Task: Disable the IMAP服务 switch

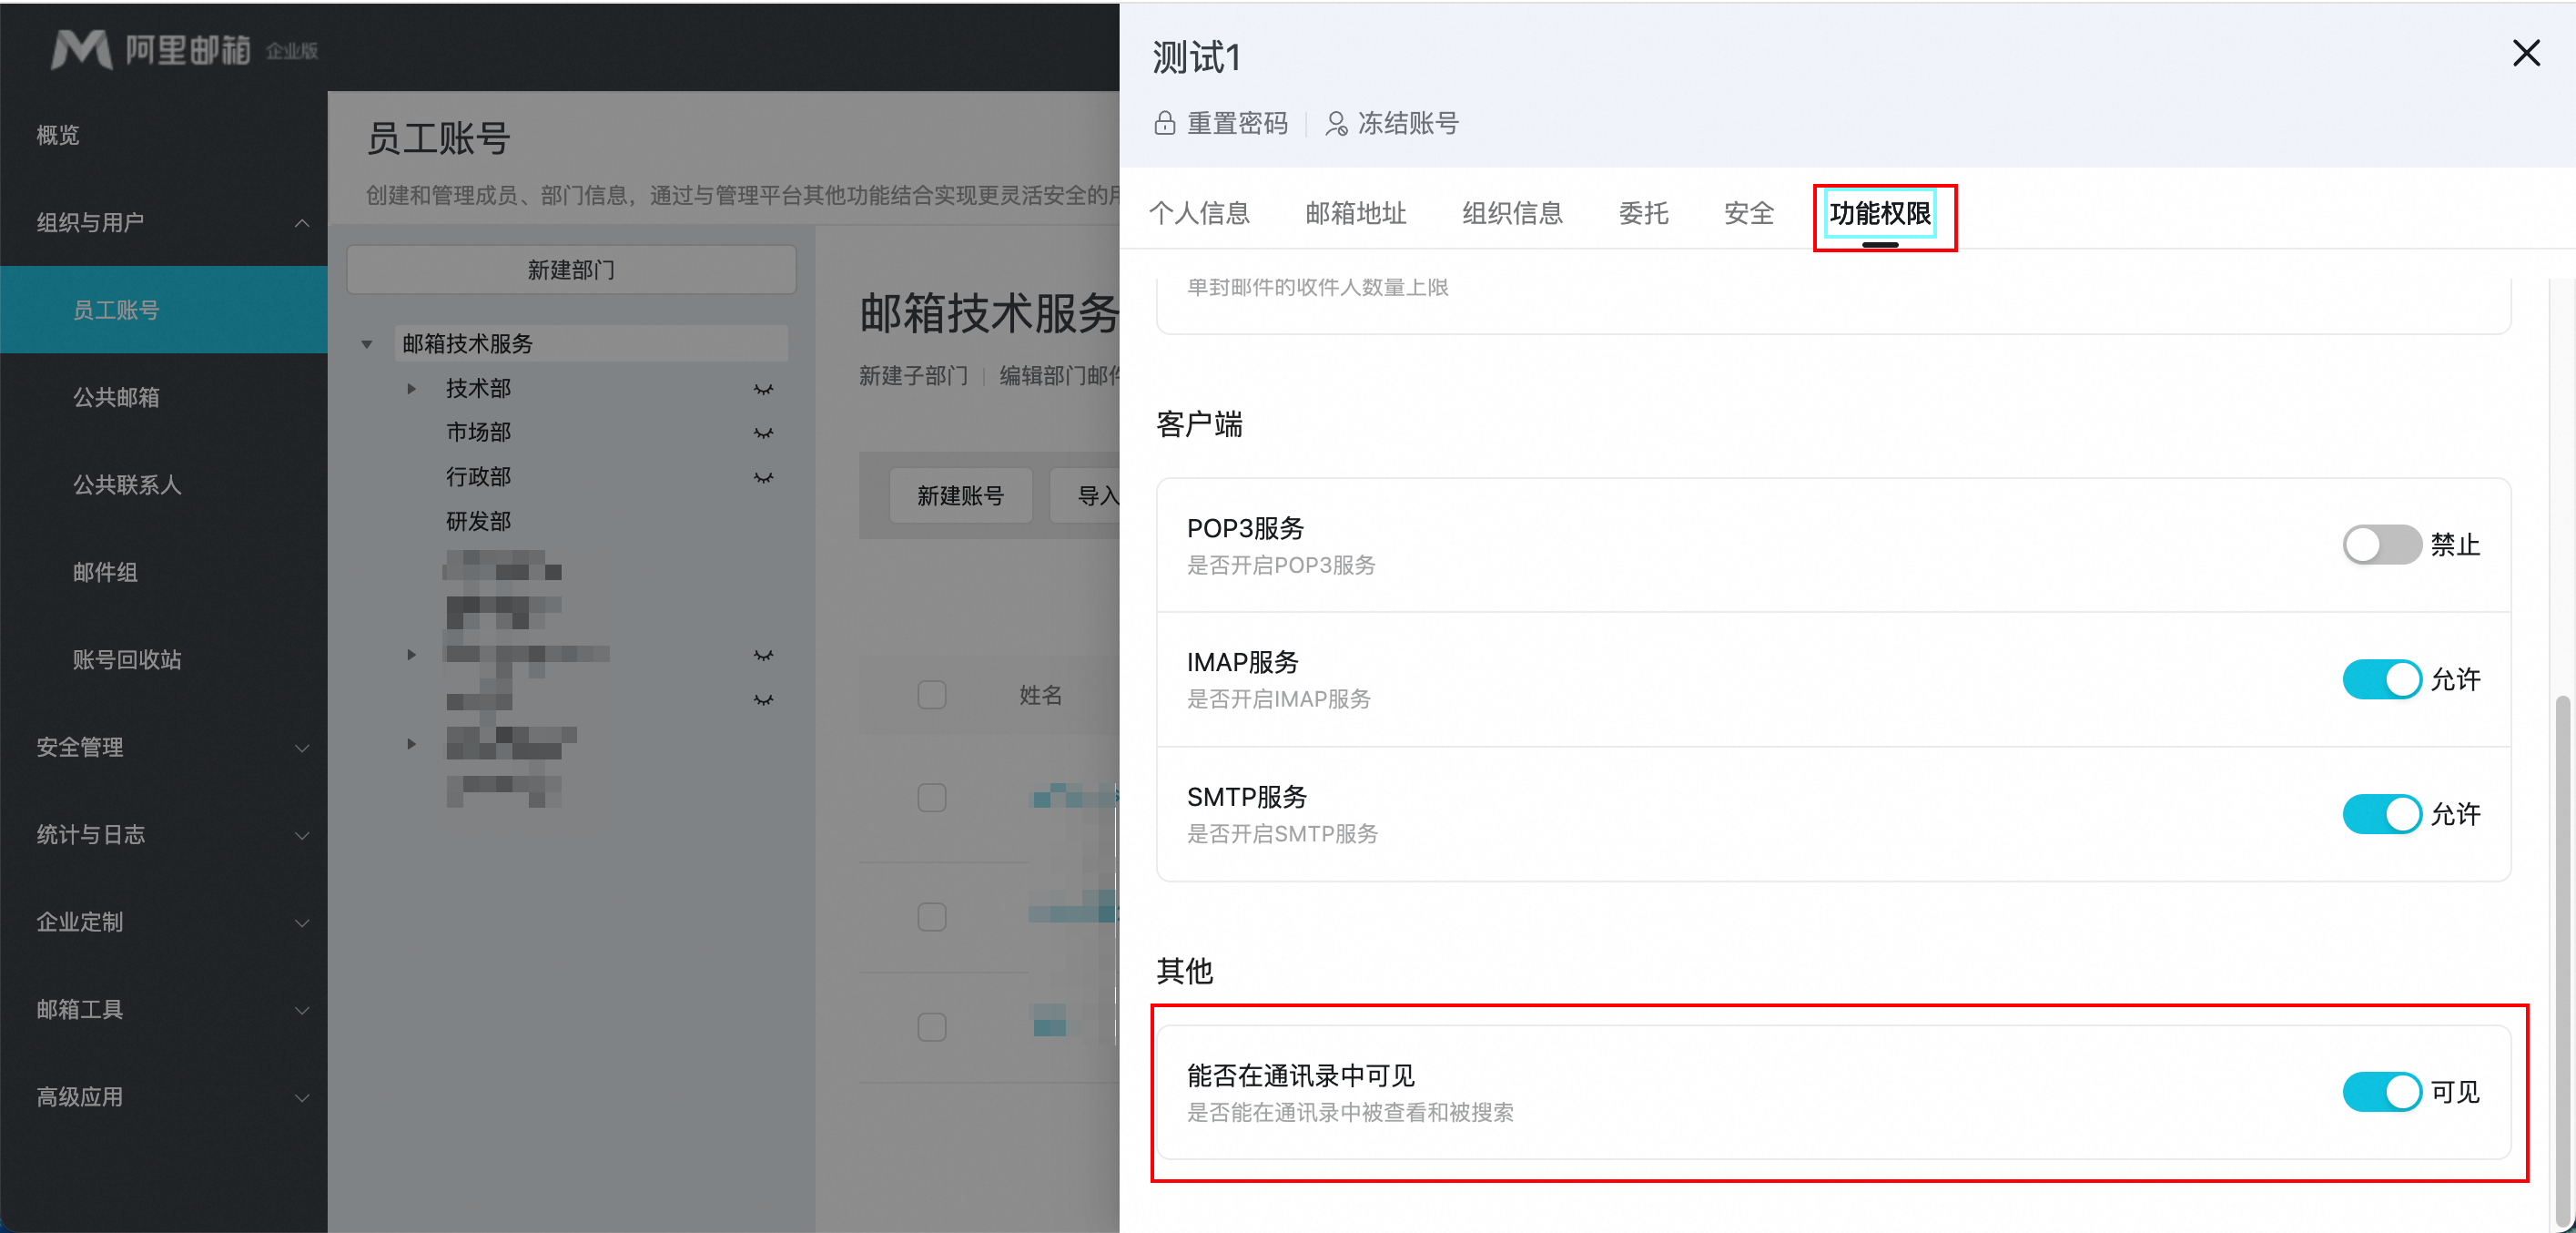Action: pyautogui.click(x=2381, y=679)
